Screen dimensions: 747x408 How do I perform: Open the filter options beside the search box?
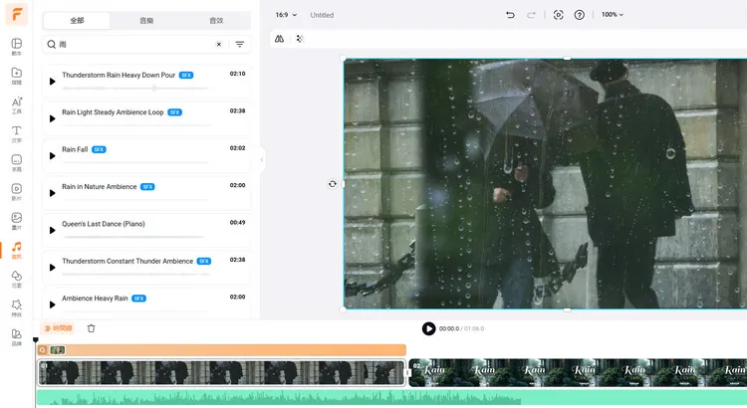tap(240, 45)
